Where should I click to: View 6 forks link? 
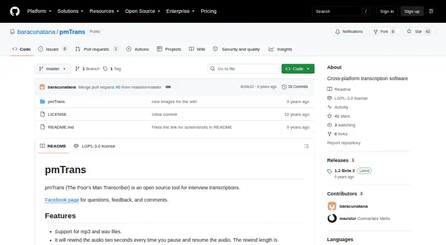click(x=337, y=134)
